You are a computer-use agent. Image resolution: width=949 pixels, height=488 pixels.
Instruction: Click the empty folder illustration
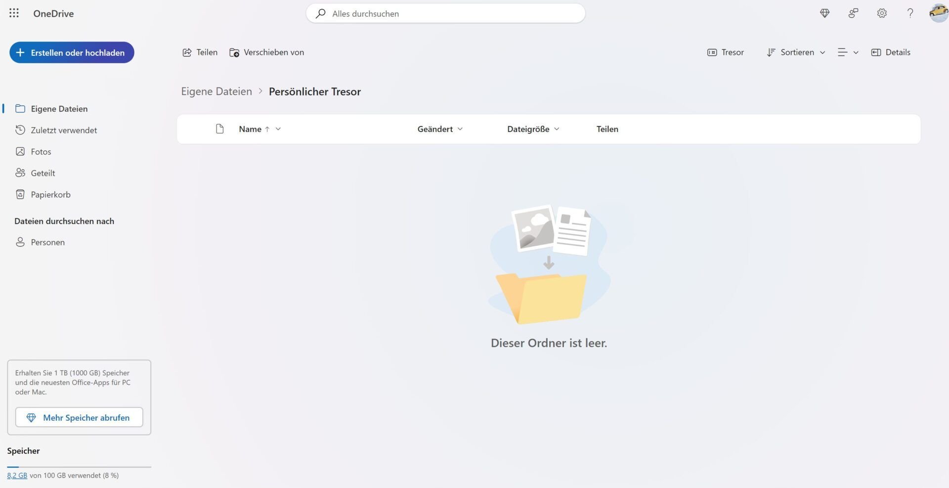click(x=549, y=265)
